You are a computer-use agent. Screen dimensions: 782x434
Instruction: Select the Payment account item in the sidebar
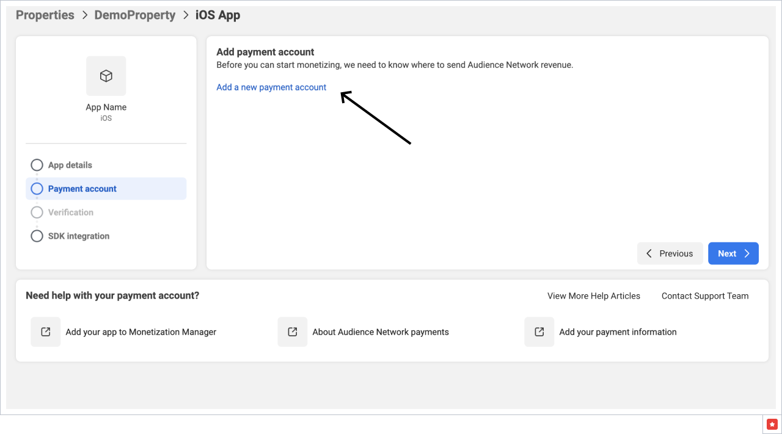tap(82, 189)
